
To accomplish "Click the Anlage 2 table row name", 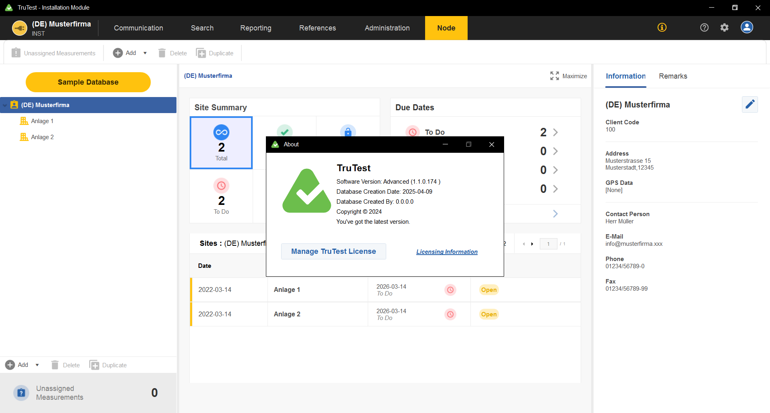I will 287,314.
